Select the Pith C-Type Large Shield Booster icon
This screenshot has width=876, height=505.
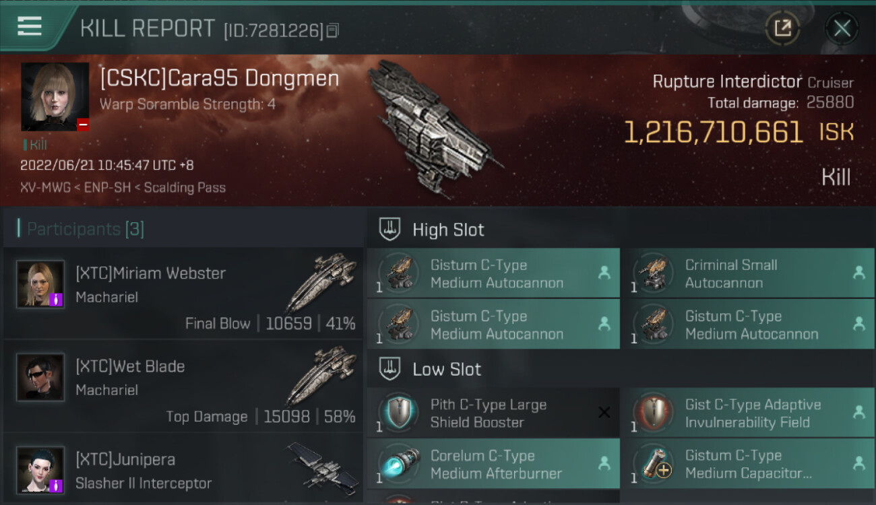coord(399,413)
